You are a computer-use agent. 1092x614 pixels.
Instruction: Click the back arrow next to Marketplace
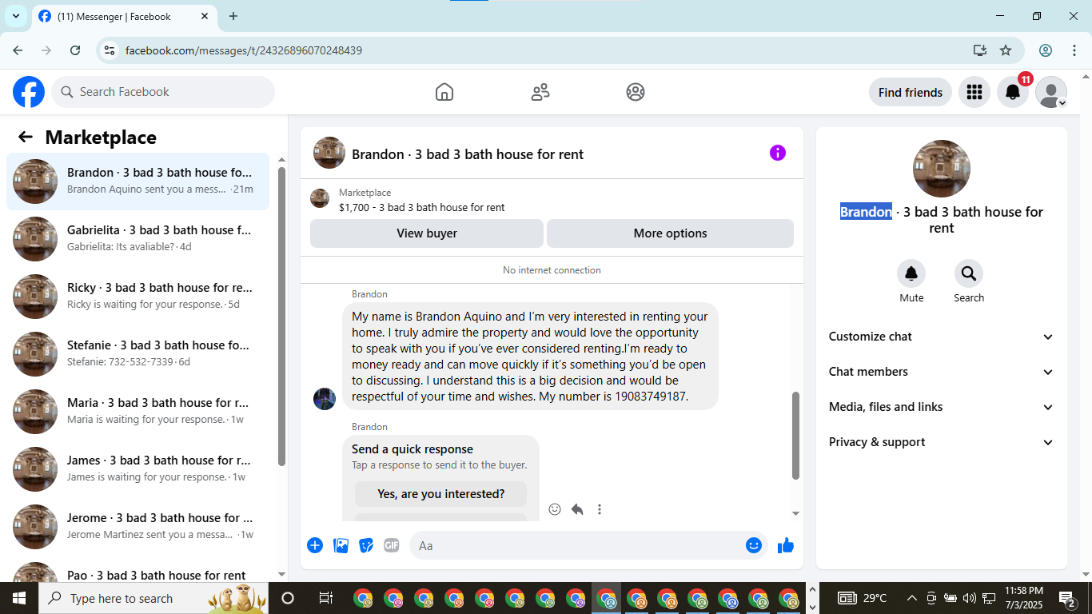26,137
